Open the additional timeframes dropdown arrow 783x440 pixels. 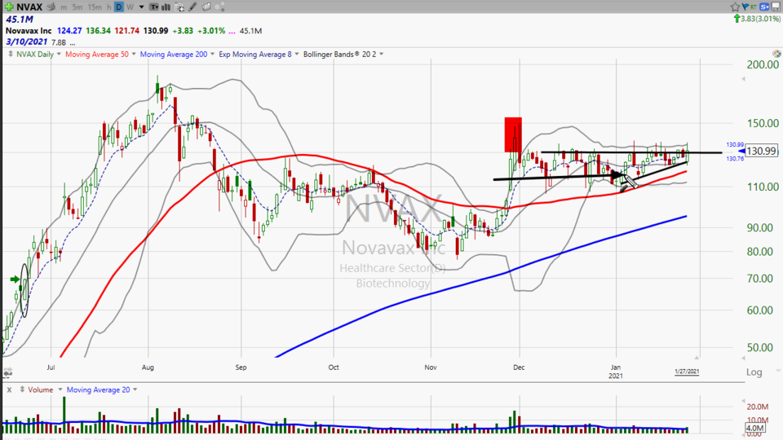pos(141,7)
